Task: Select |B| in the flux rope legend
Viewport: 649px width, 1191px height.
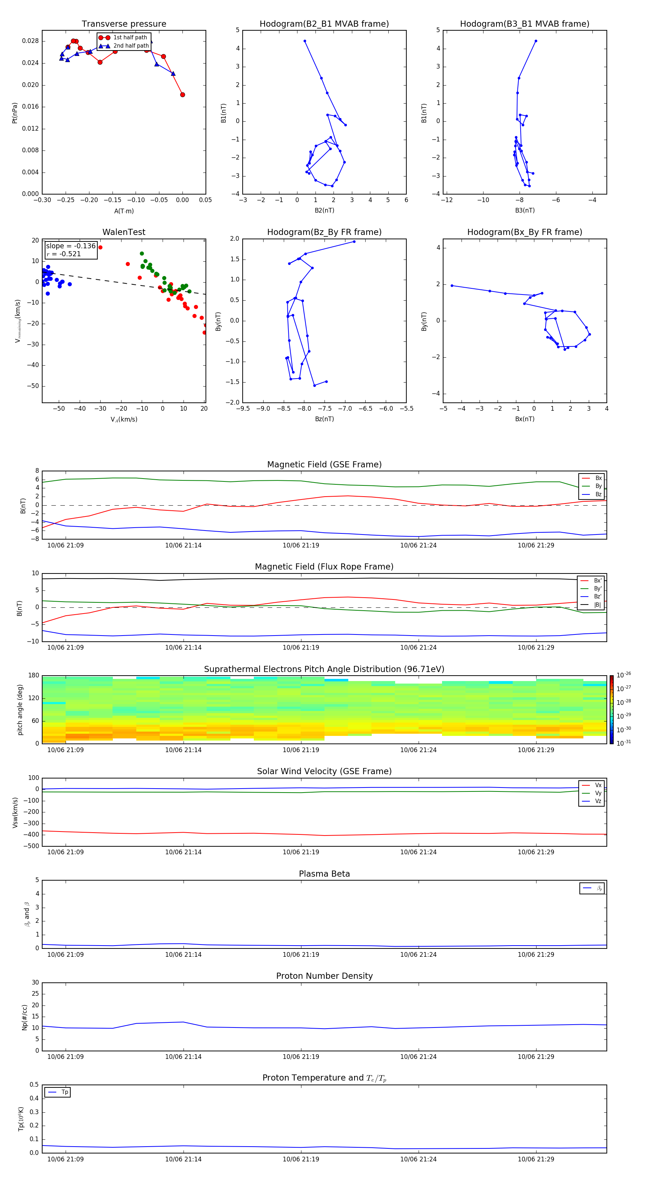Action: pyautogui.click(x=591, y=605)
